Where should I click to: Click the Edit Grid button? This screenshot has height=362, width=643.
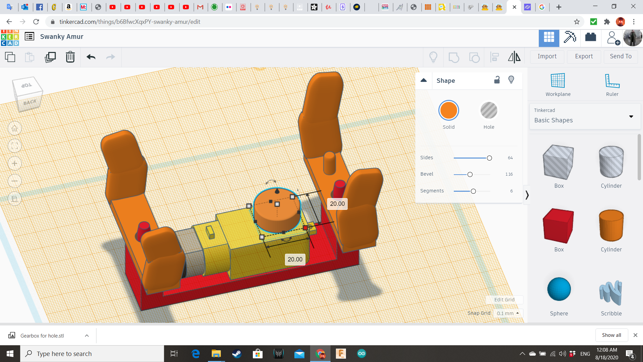click(504, 300)
